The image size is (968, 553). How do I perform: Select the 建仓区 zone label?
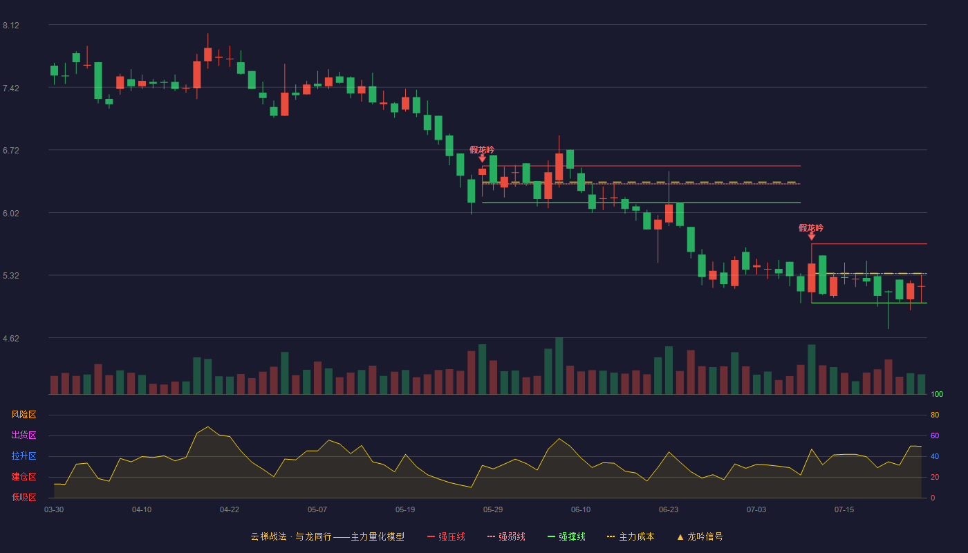(x=24, y=477)
